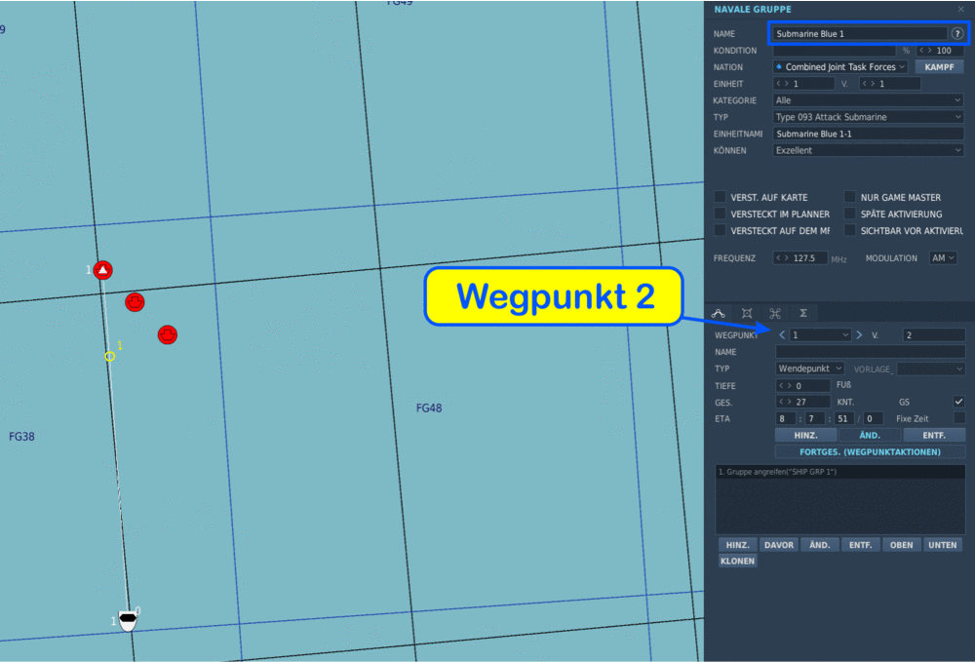Click the waypoint Name field
Viewport: 975px width, 662px height.
(x=870, y=352)
